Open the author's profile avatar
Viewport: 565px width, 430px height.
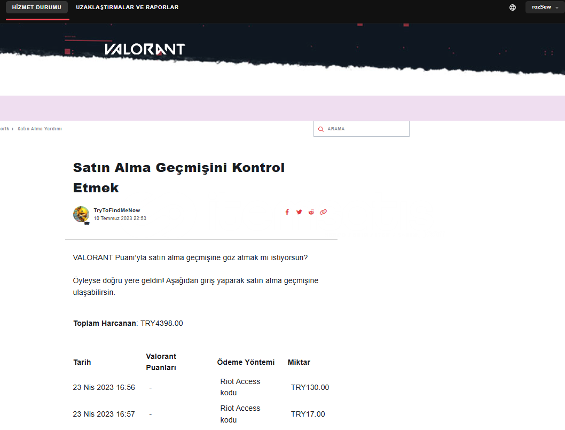click(x=81, y=214)
